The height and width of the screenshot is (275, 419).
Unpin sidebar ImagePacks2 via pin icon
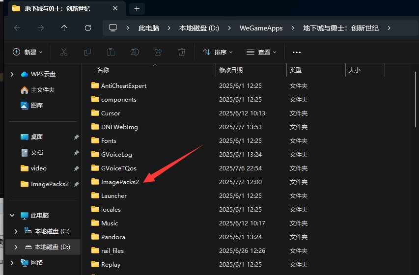click(77, 184)
